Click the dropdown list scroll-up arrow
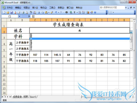This screenshot has width=137, height=103. (x=131, y=35)
